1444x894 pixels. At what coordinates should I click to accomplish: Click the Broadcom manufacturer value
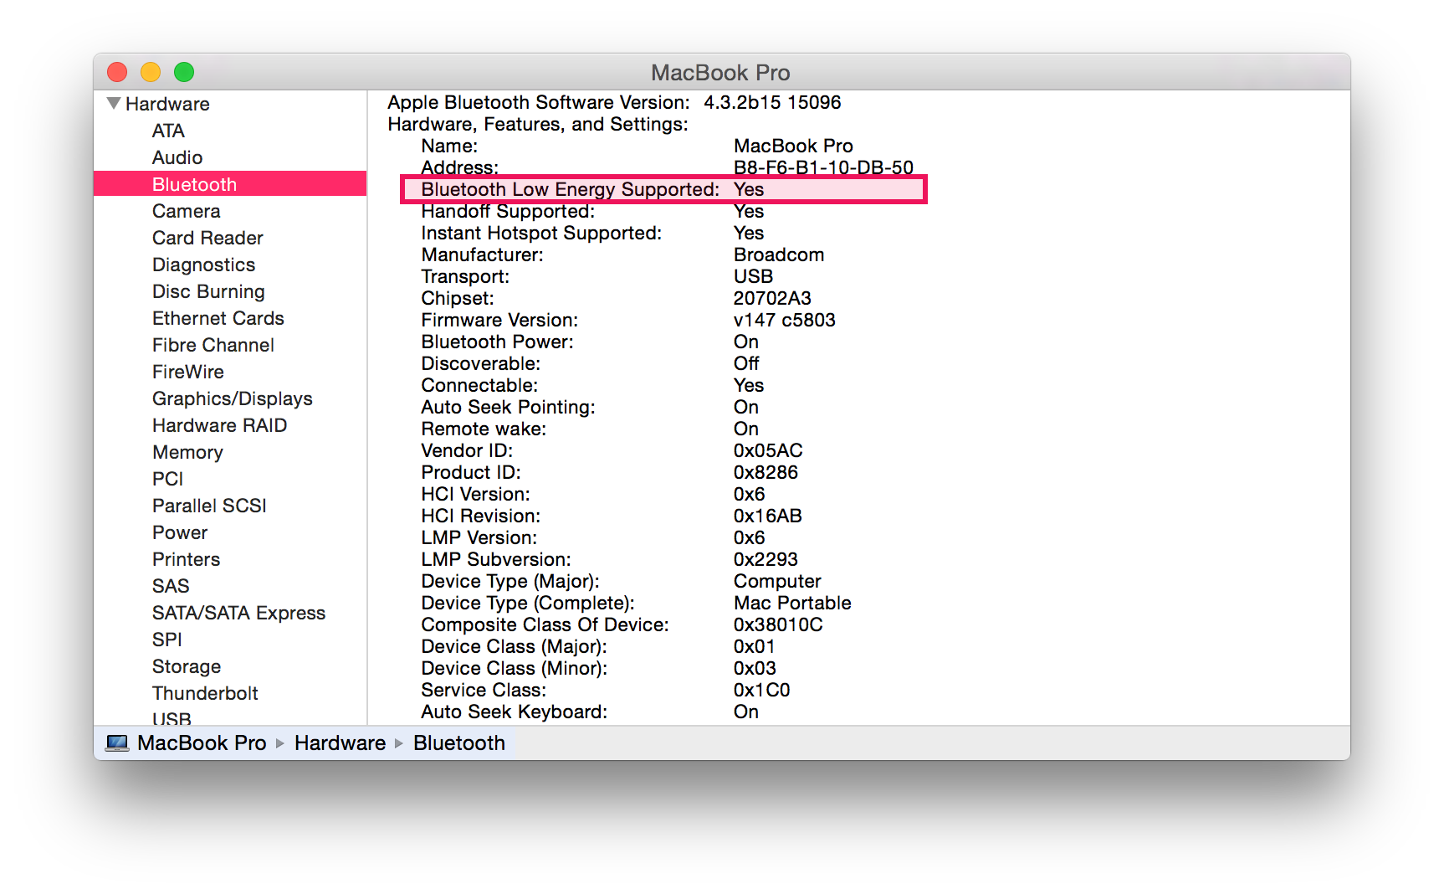779,254
